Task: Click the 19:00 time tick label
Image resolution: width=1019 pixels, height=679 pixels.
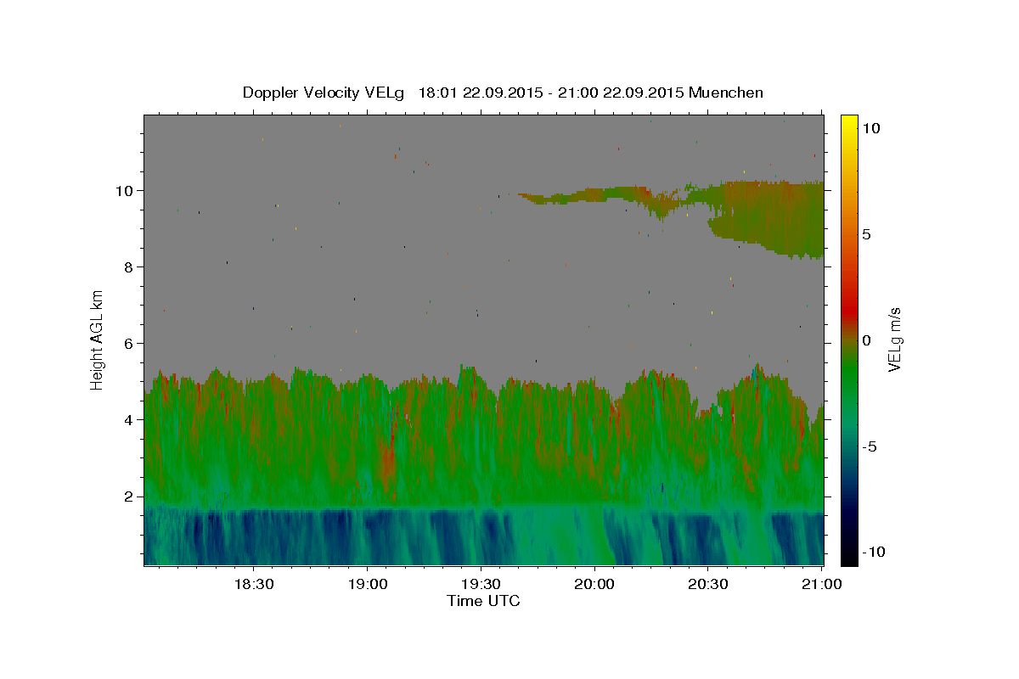Action: point(367,584)
